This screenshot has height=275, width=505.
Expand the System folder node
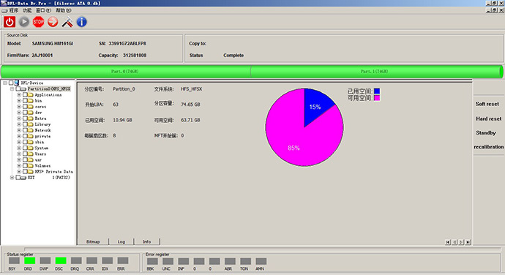tap(19, 148)
